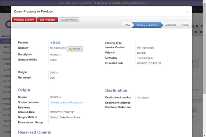
Task: Click the Normal priority value
Action: [x=141, y=53]
